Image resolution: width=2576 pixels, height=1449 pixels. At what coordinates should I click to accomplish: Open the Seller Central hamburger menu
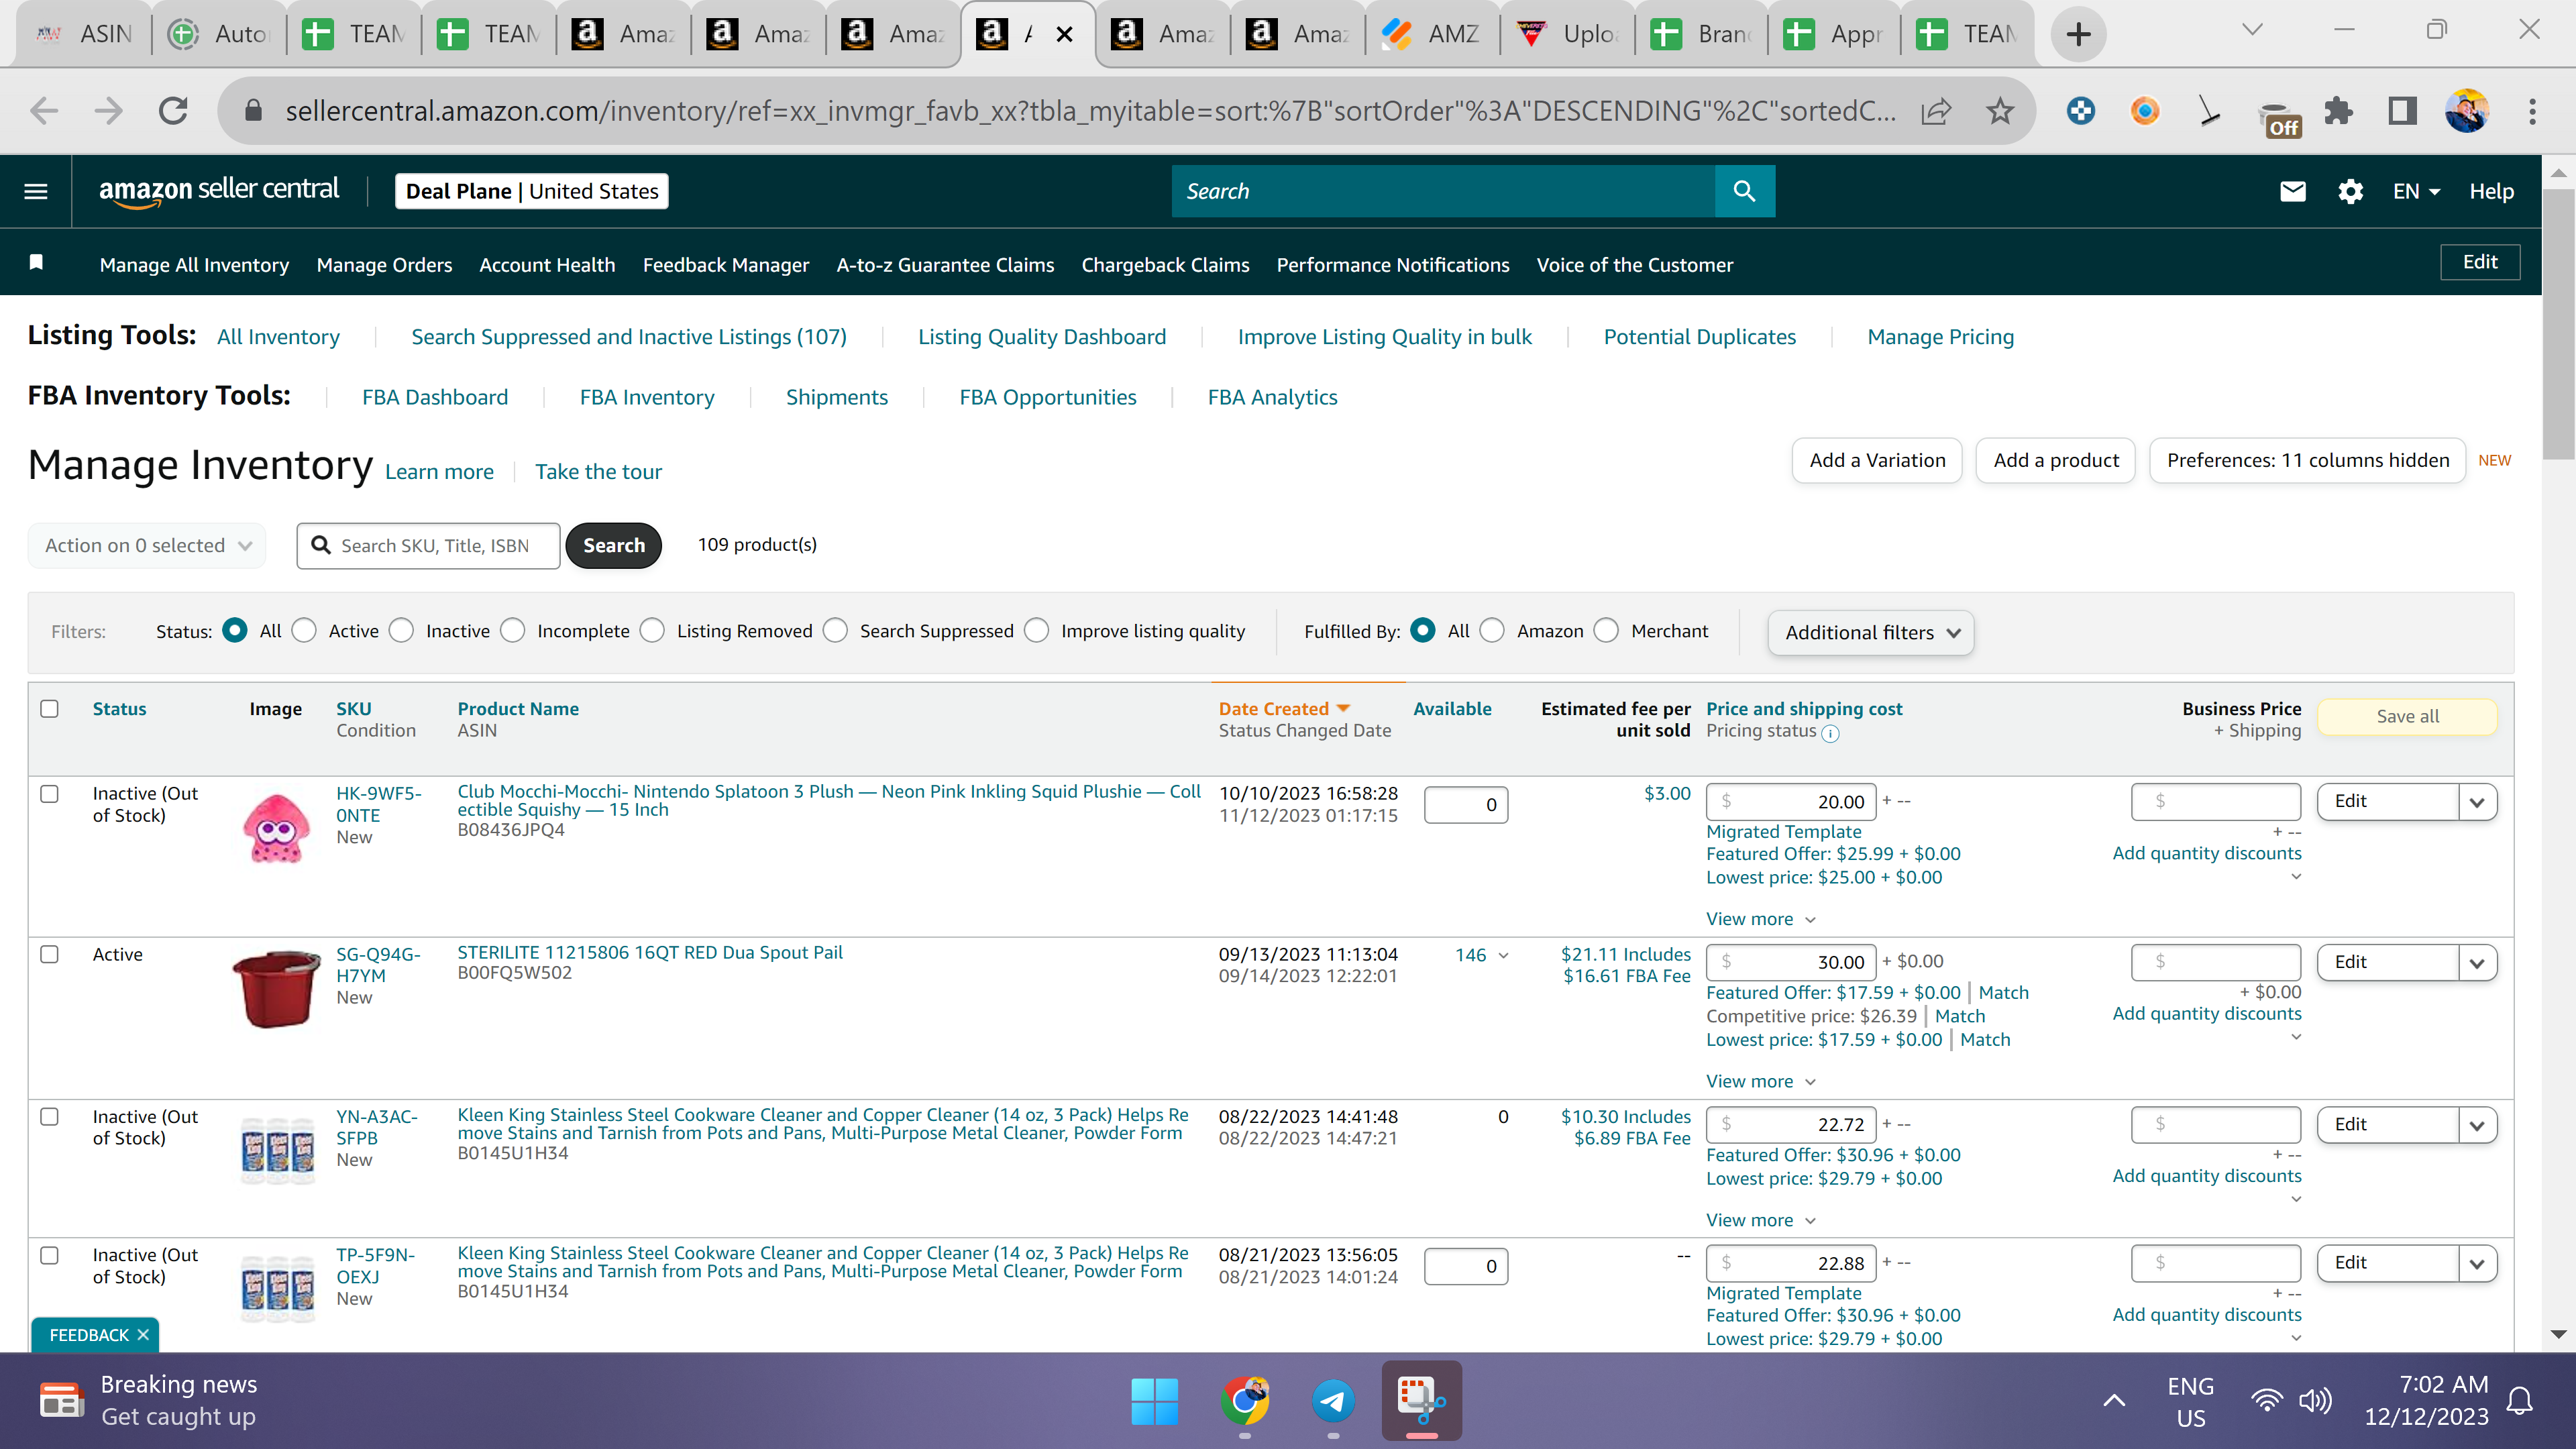tap(36, 191)
